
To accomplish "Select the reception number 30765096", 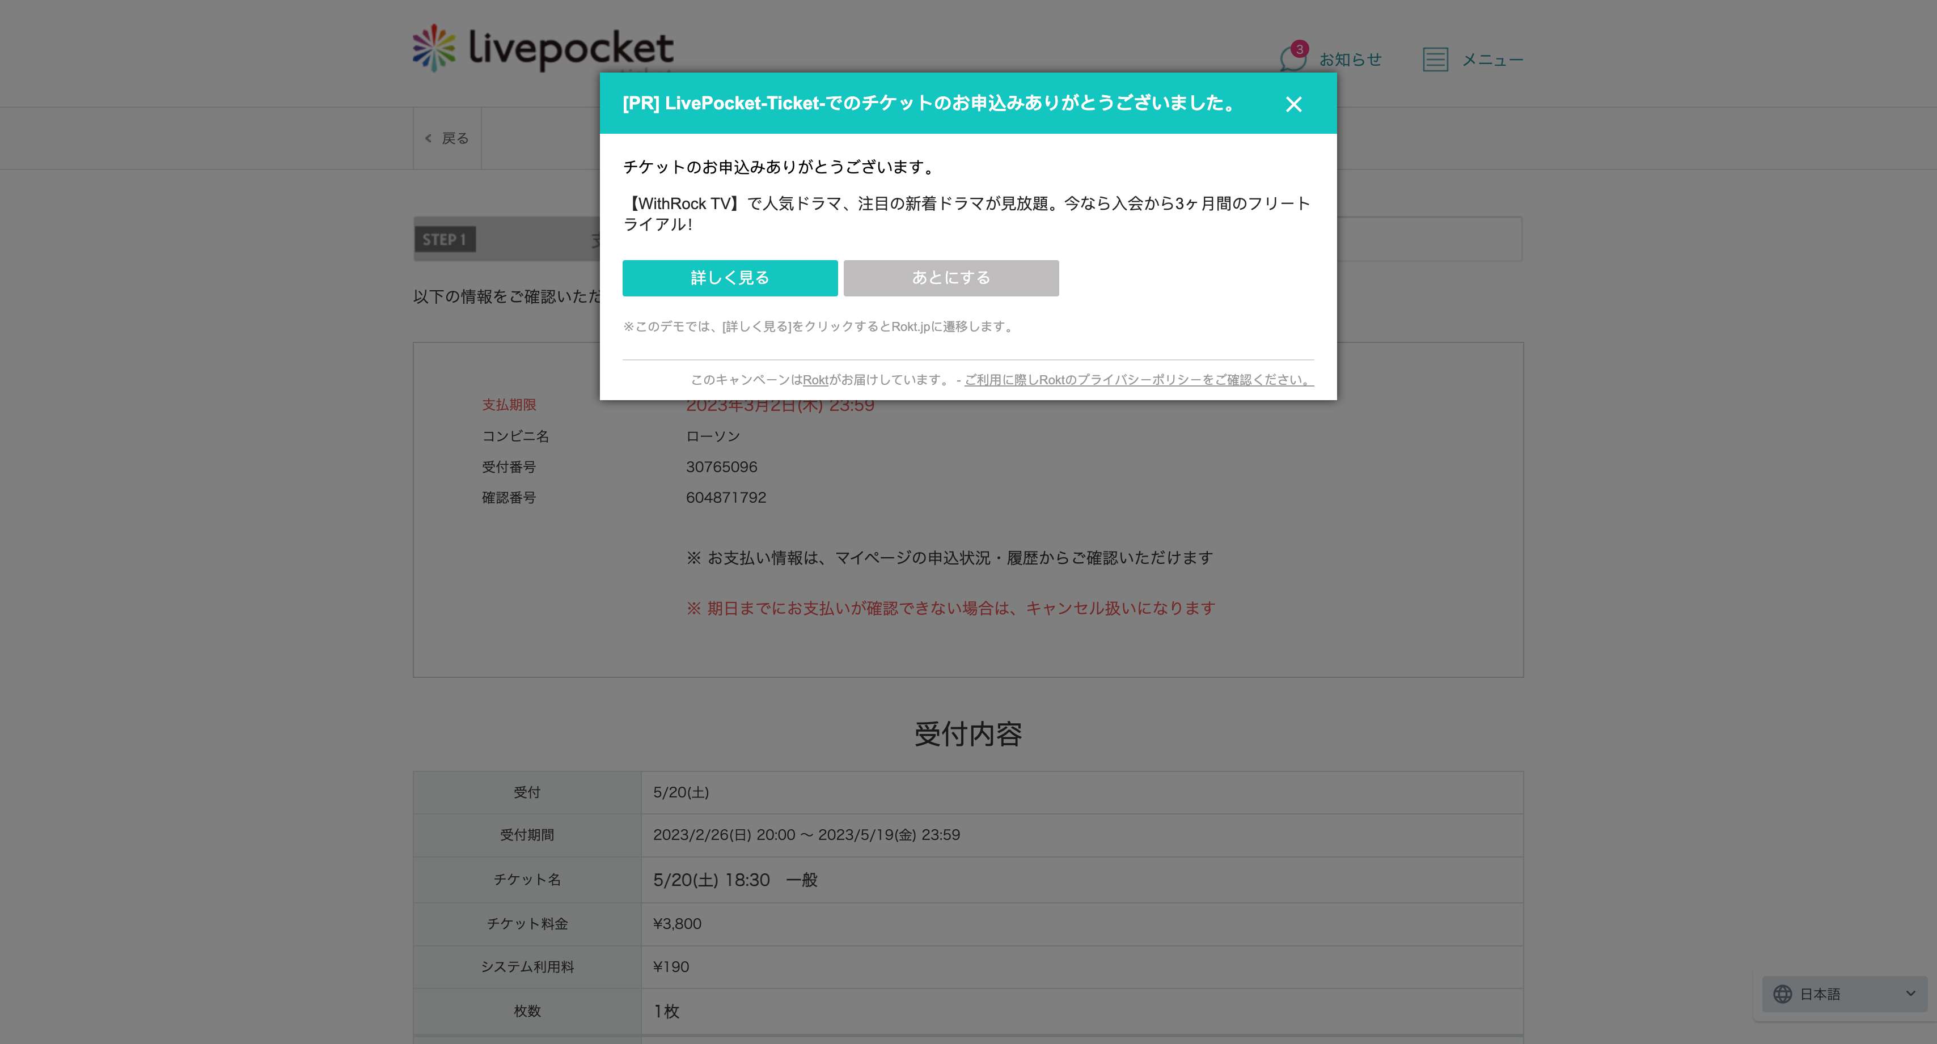I will tap(722, 467).
